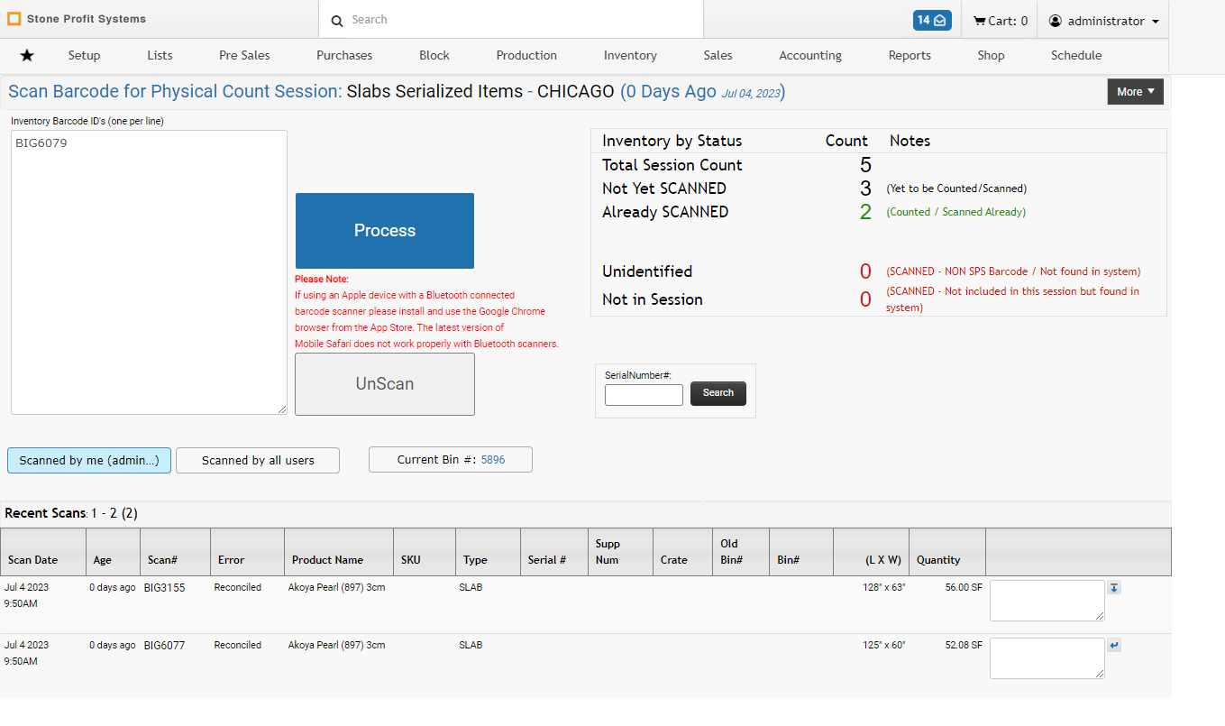Viewport: 1225px width, 726px height.
Task: Focus the SerialNumber# input field
Action: pos(644,395)
